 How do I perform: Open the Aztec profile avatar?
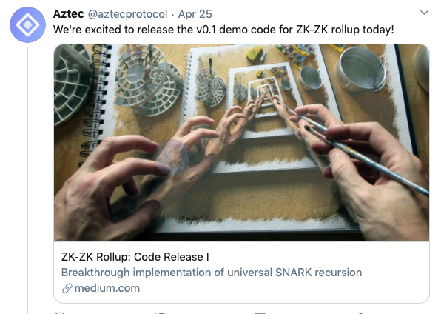27,24
